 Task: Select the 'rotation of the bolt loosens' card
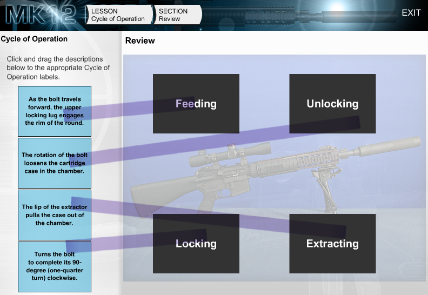pos(55,163)
